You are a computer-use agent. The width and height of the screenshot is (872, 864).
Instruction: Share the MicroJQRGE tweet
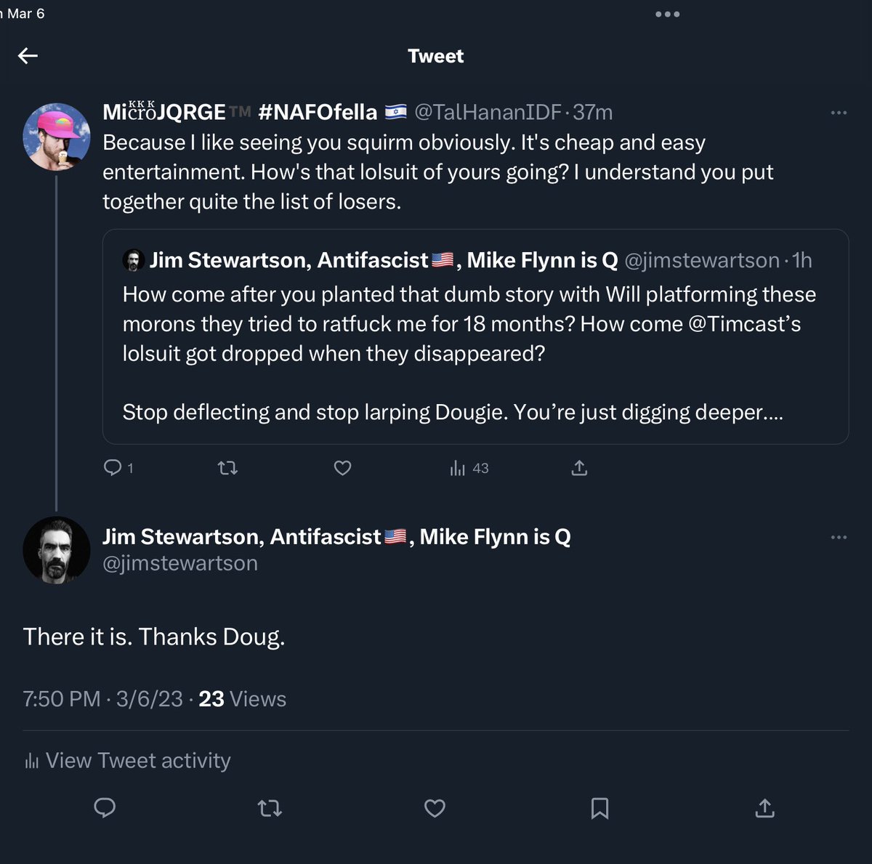coord(579,468)
